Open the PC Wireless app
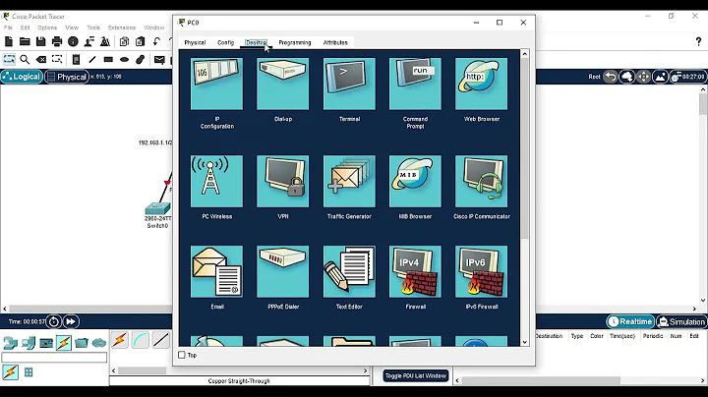Image resolution: width=708 pixels, height=397 pixels. [216, 182]
